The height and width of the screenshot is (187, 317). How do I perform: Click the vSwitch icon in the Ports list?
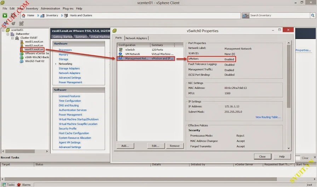tap(121, 50)
